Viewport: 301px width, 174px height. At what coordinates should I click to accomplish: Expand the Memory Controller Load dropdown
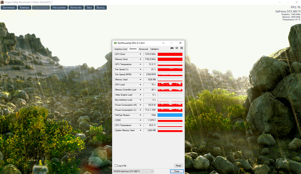[140, 90]
